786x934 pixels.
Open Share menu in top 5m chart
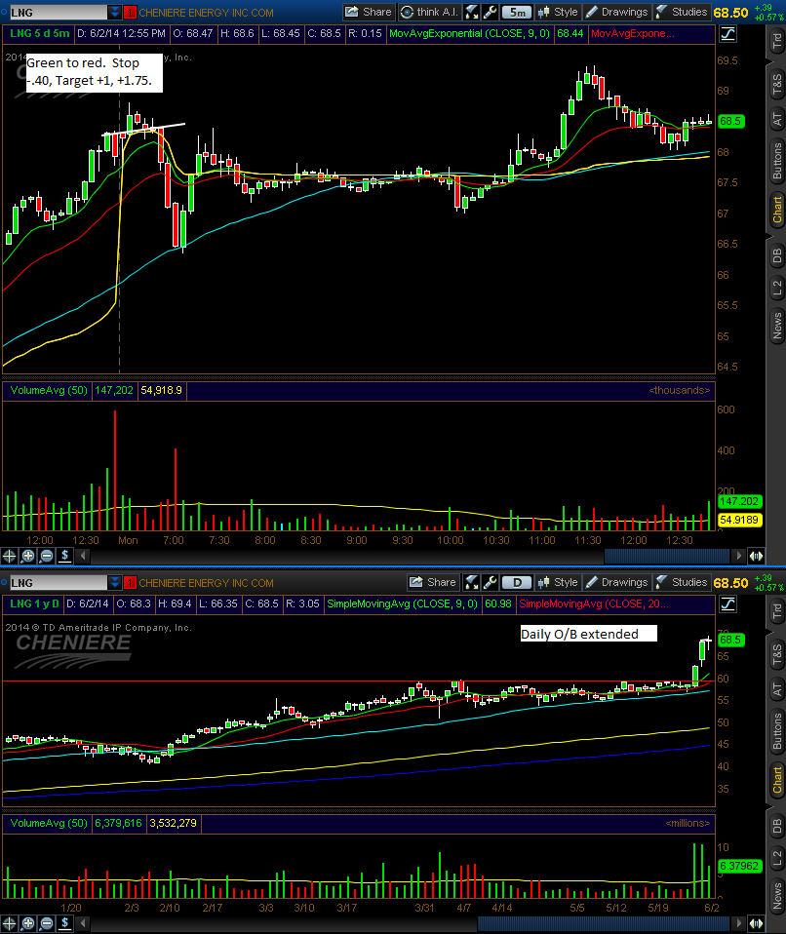click(x=369, y=12)
